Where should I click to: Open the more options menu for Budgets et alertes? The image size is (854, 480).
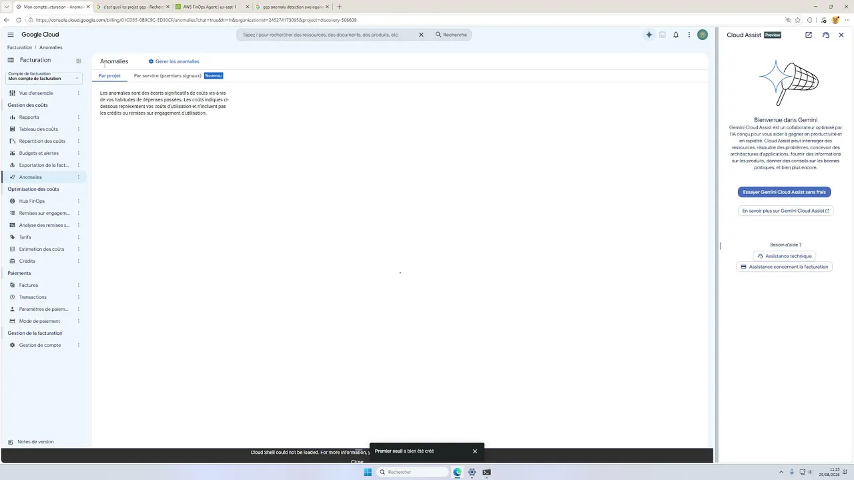(x=79, y=153)
